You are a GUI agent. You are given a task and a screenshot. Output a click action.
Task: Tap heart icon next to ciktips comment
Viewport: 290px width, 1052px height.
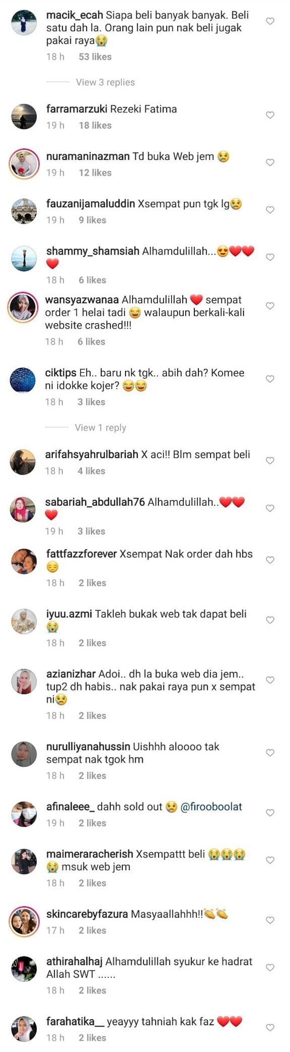(270, 379)
